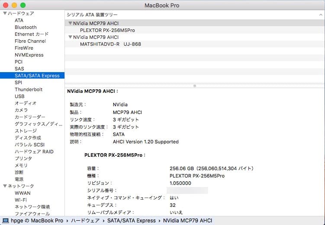Screen dimensions: 325x225
Task: Click the redacted シリアル番号 value field
Action: [187, 190]
